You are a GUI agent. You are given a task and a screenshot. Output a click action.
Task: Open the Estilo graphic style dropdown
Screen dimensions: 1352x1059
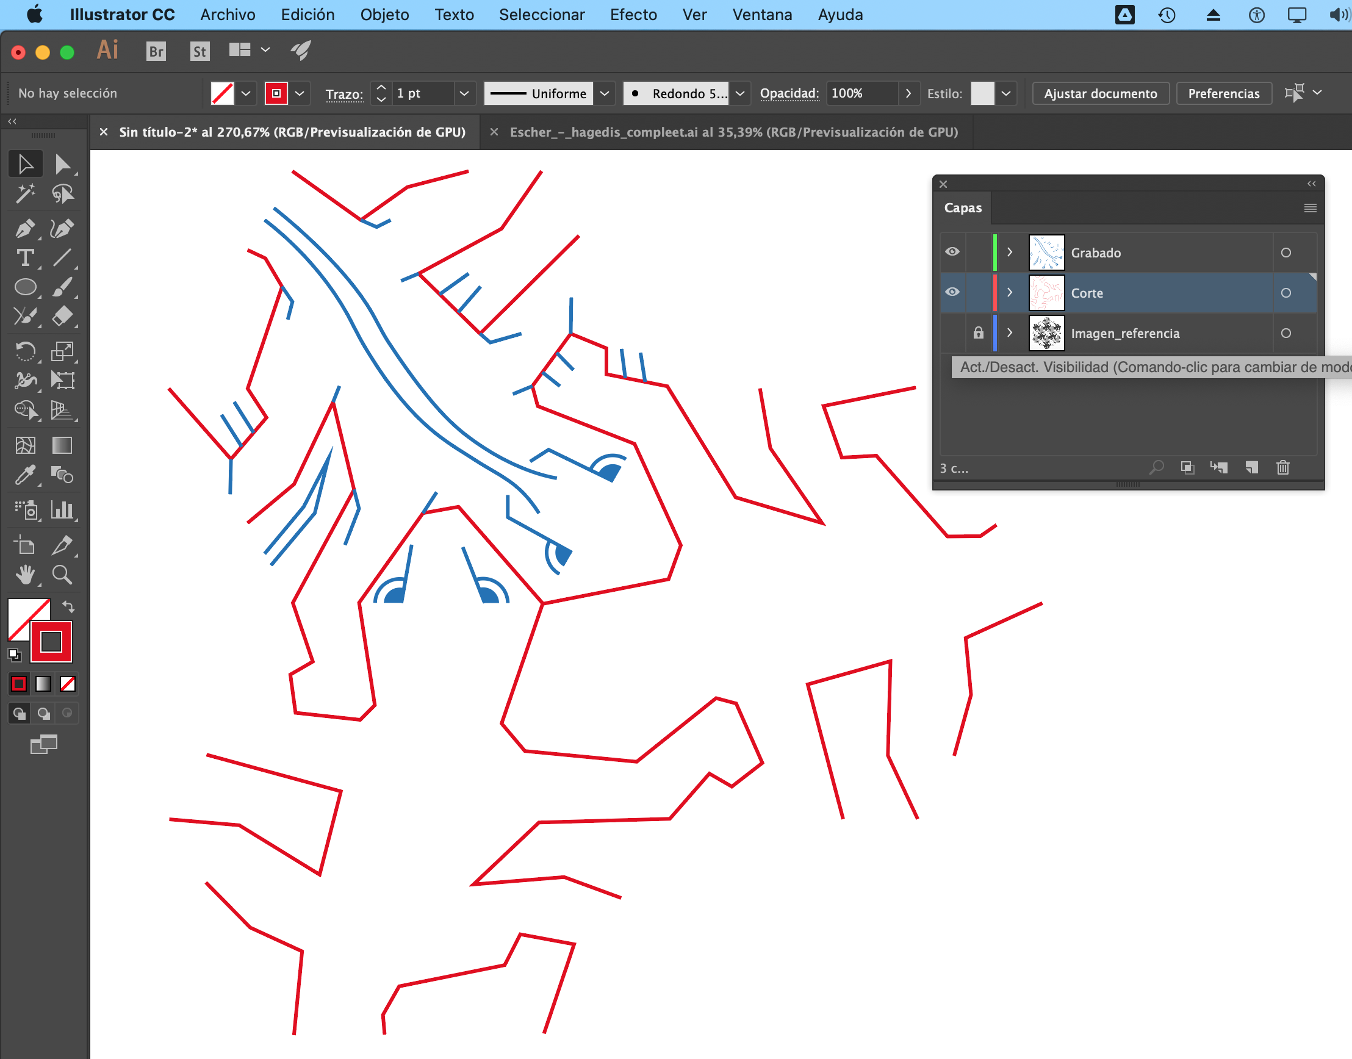coord(1006,93)
